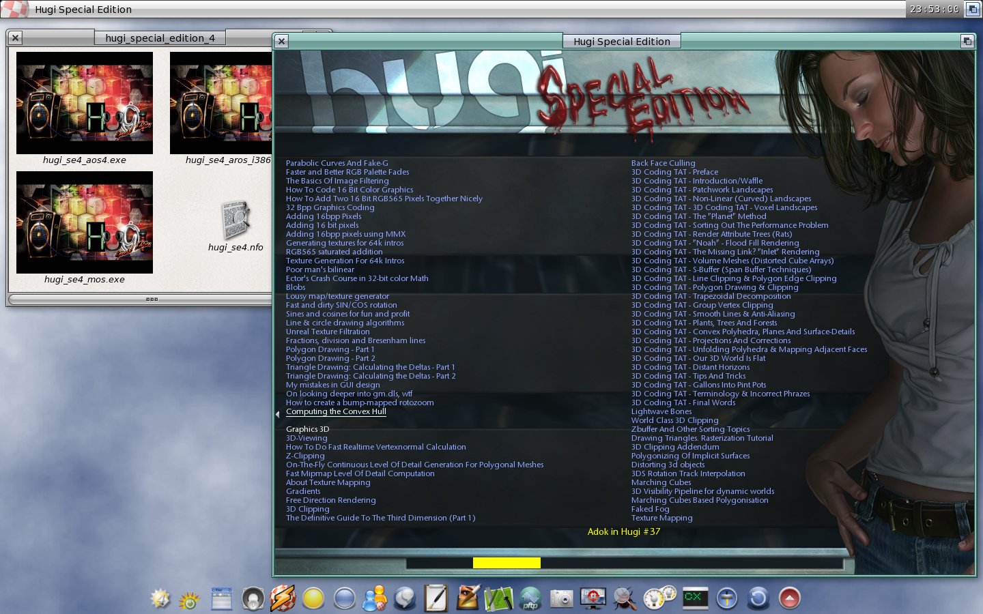Open Faked Fog article
This screenshot has width=983, height=614.
click(651, 509)
